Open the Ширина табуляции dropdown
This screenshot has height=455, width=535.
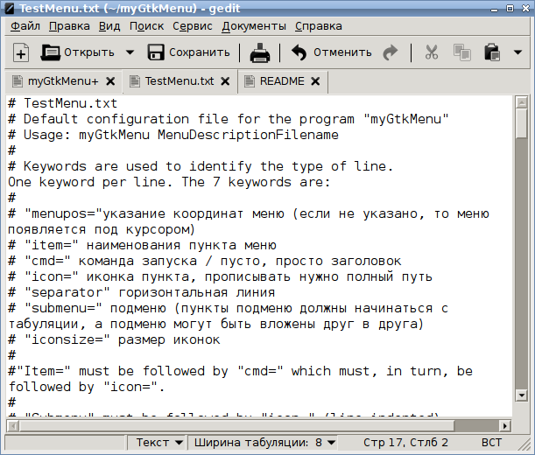pos(263,443)
